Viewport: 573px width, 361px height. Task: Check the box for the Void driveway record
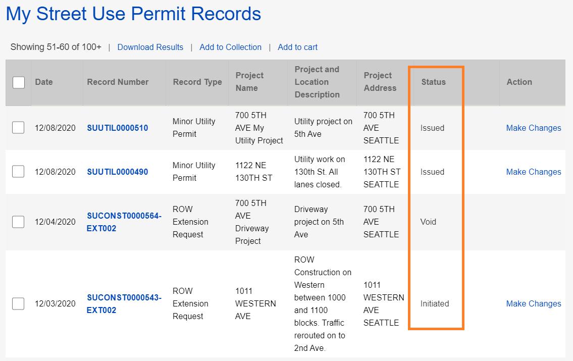pos(18,222)
